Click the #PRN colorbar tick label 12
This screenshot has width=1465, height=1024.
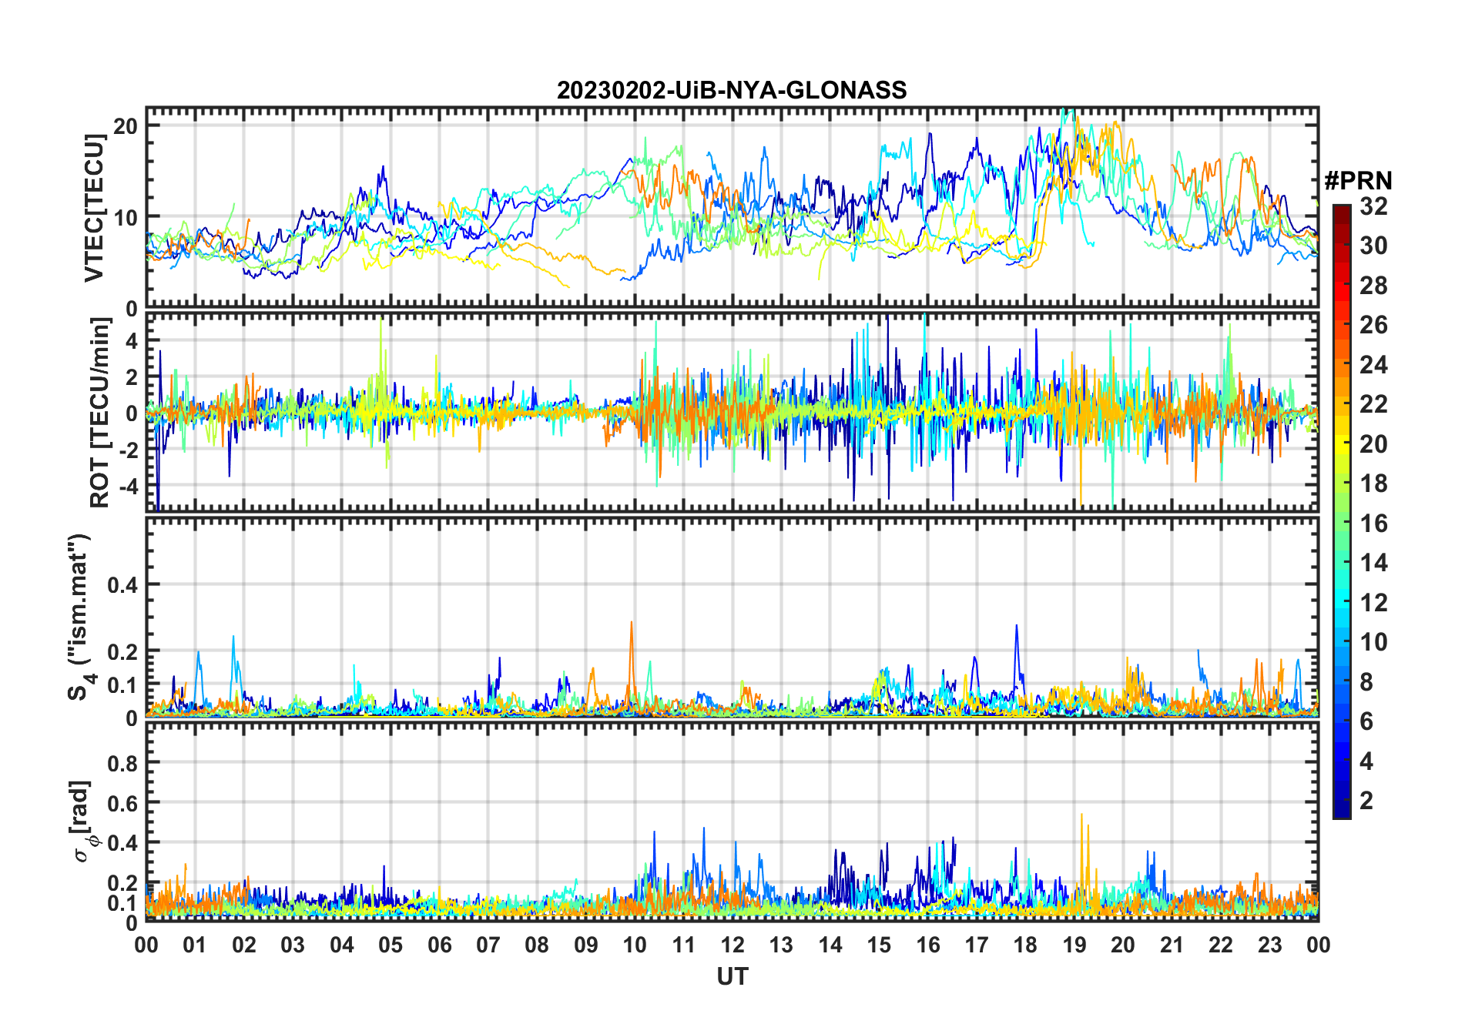click(x=1373, y=603)
